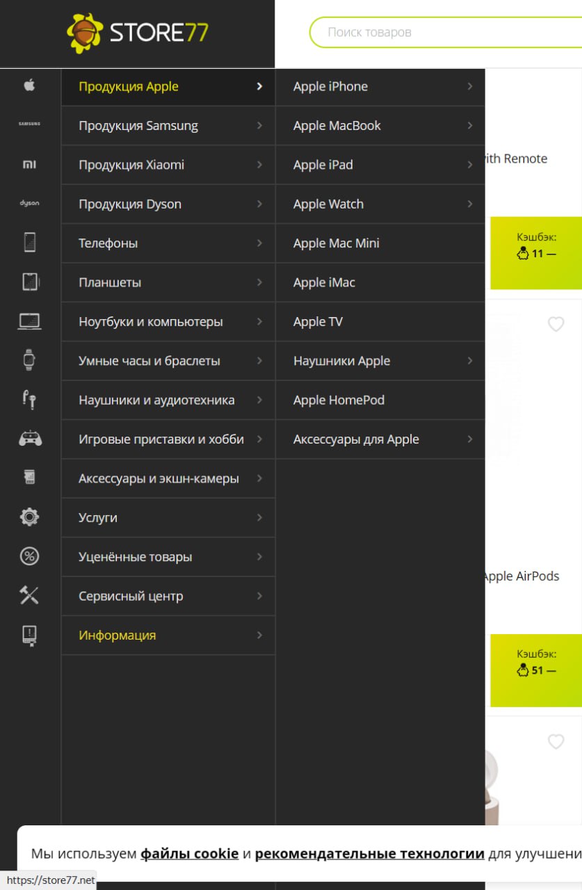
Task: Go to Apple iMac
Action: coord(380,282)
